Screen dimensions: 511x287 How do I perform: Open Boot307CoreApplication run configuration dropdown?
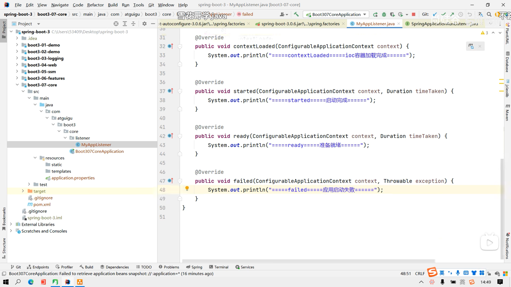click(x=336, y=14)
